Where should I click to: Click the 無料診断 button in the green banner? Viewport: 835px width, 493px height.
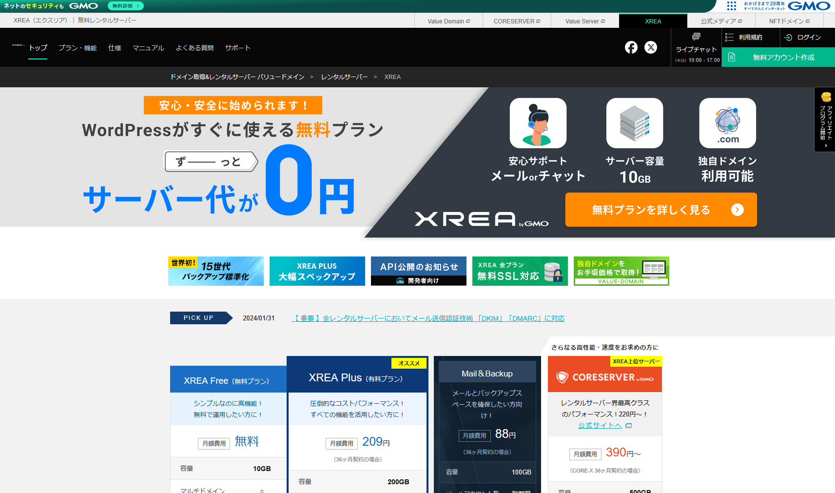point(125,6)
